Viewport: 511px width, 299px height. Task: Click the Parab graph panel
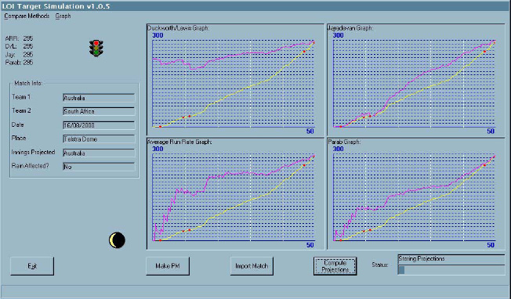click(416, 193)
